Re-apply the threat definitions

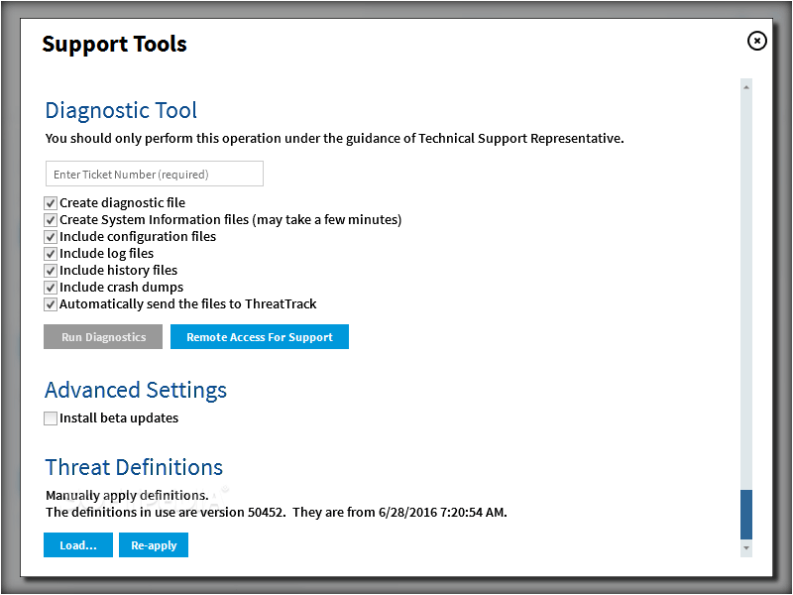click(154, 545)
